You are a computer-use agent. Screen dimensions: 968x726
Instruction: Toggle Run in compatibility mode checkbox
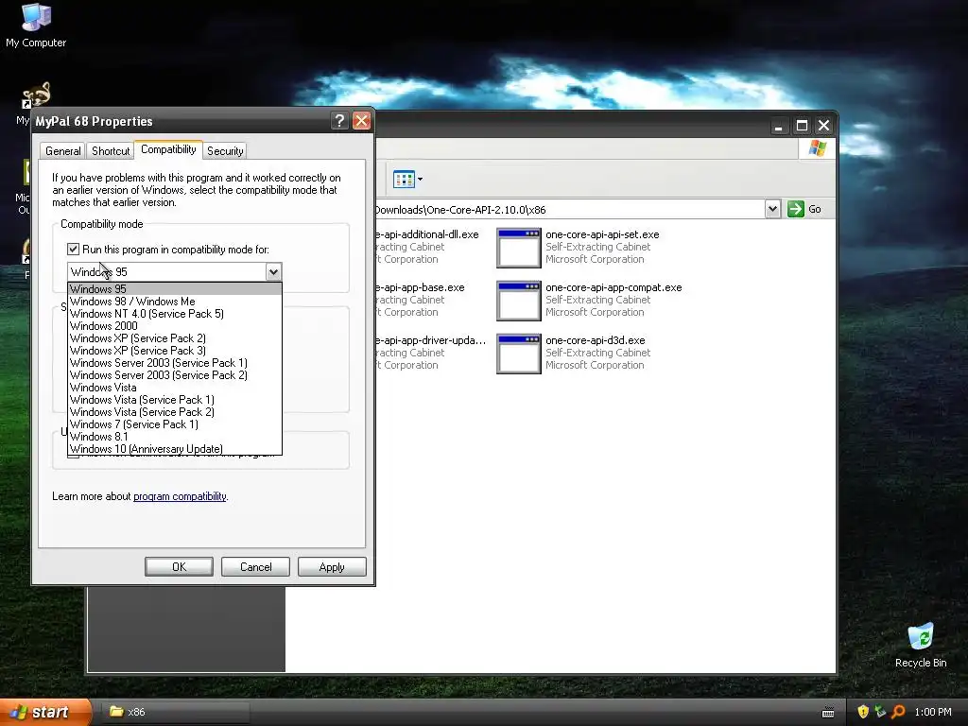(x=74, y=249)
